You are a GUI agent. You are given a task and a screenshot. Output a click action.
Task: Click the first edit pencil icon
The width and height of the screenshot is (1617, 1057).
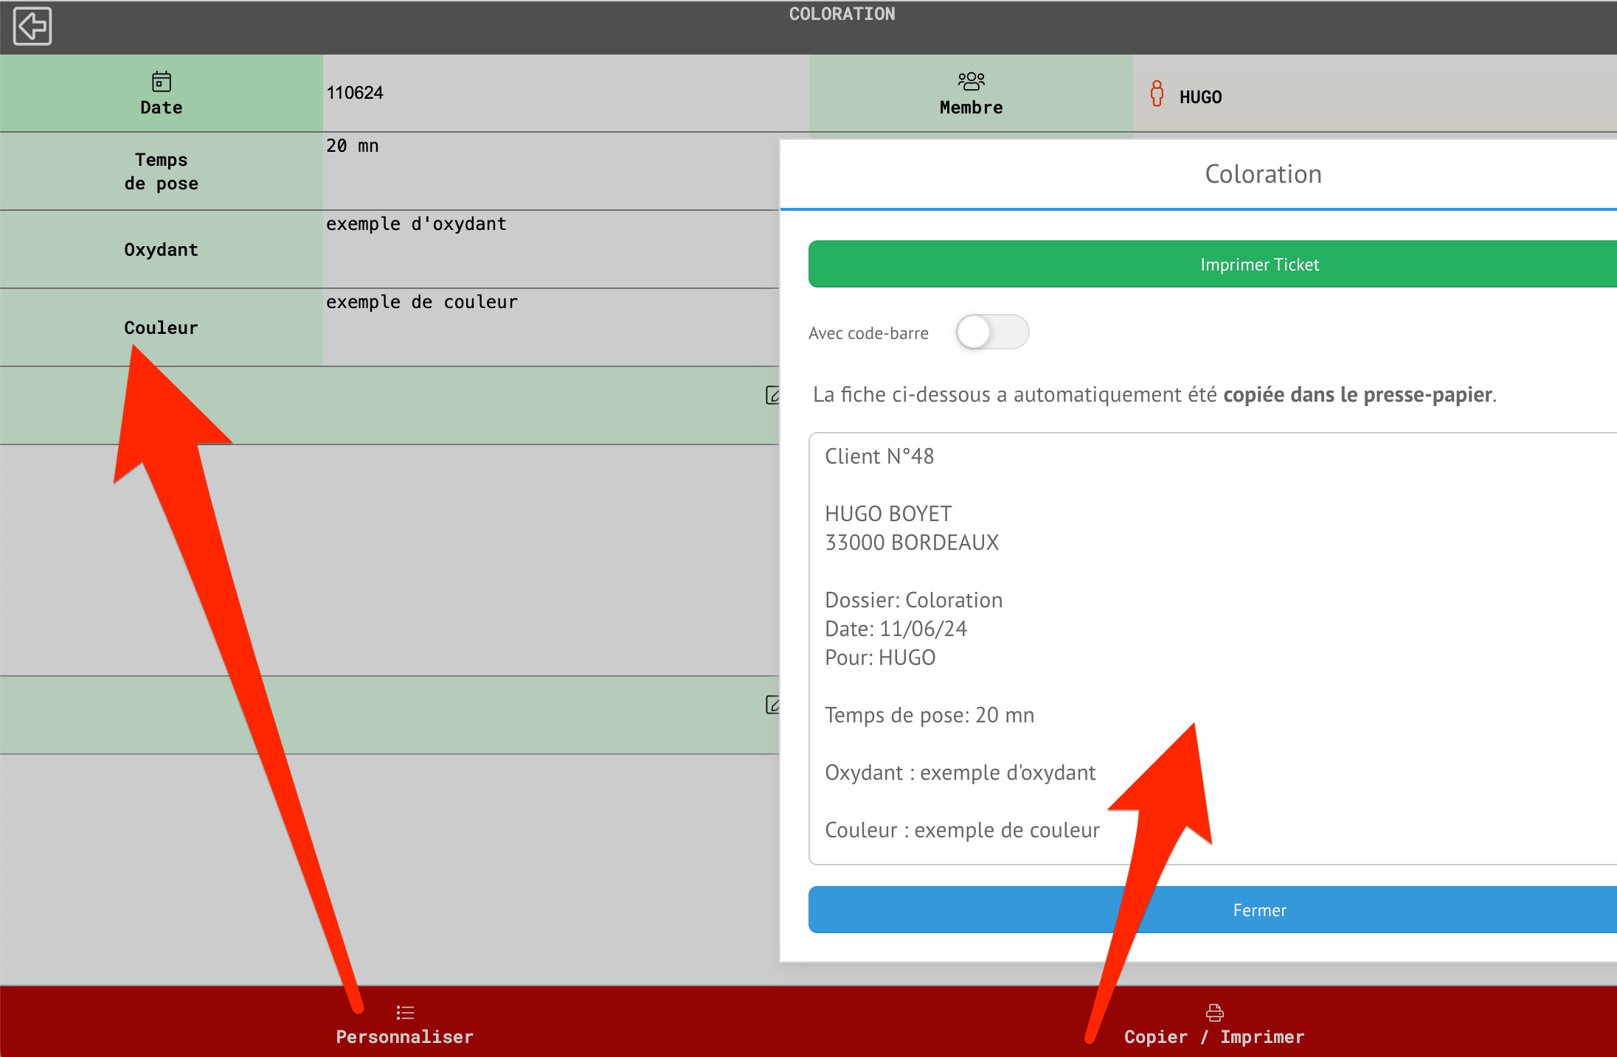coord(772,396)
